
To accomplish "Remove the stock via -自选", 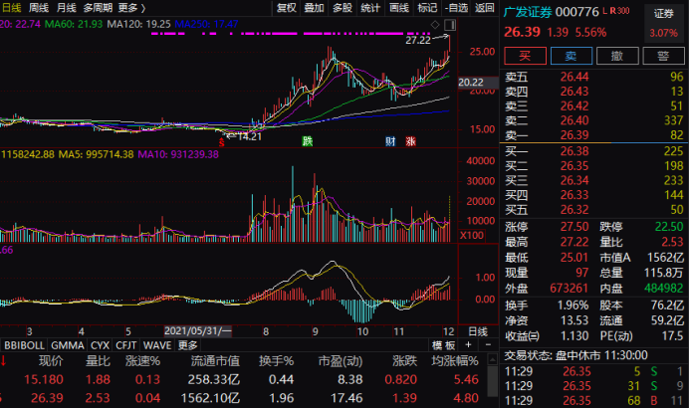I will click(x=456, y=8).
